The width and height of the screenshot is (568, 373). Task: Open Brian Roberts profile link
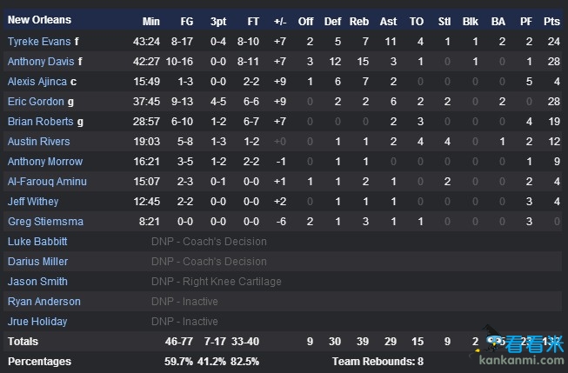(41, 122)
